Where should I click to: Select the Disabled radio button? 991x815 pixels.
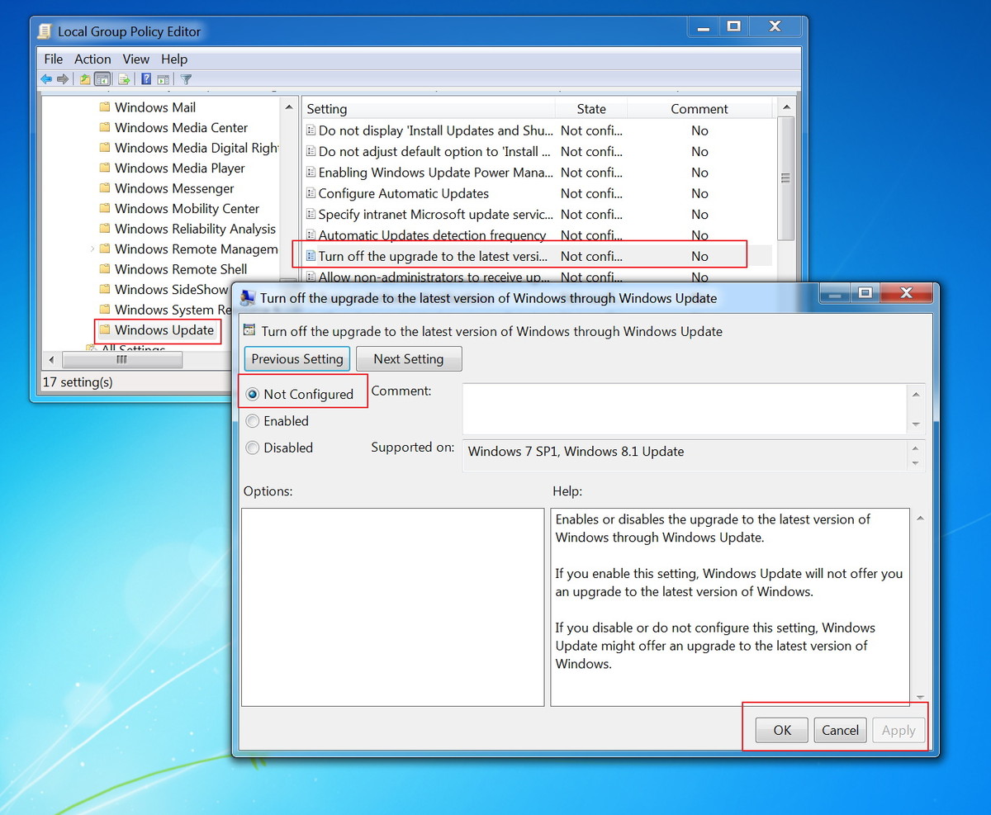(x=253, y=448)
